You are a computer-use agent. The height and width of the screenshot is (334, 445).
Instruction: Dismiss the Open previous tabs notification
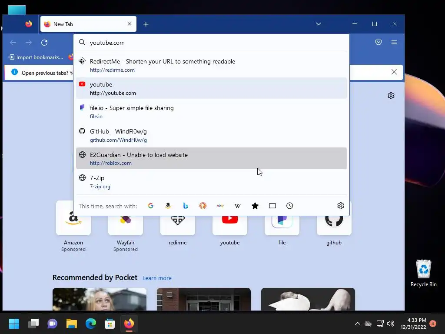[x=394, y=72]
